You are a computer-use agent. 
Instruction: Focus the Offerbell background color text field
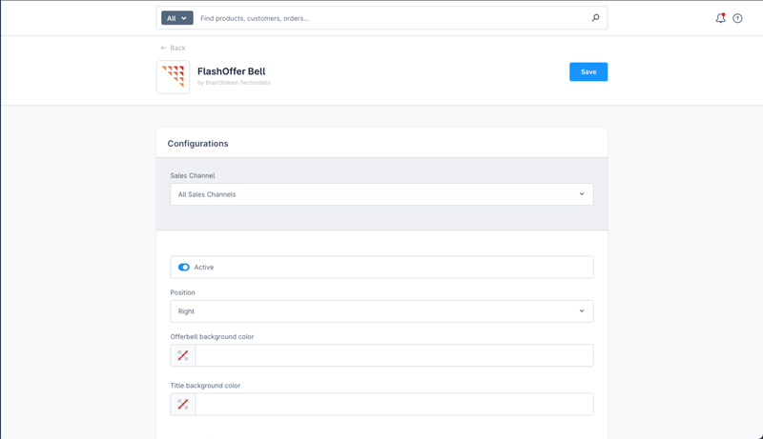[x=393, y=355]
